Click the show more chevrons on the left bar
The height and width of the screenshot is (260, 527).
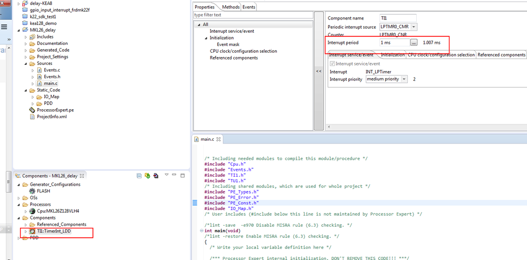click(x=9, y=40)
